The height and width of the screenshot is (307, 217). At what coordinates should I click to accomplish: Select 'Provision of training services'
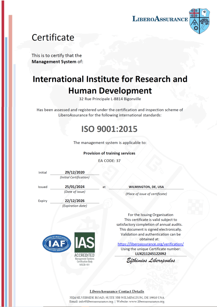(109, 153)
